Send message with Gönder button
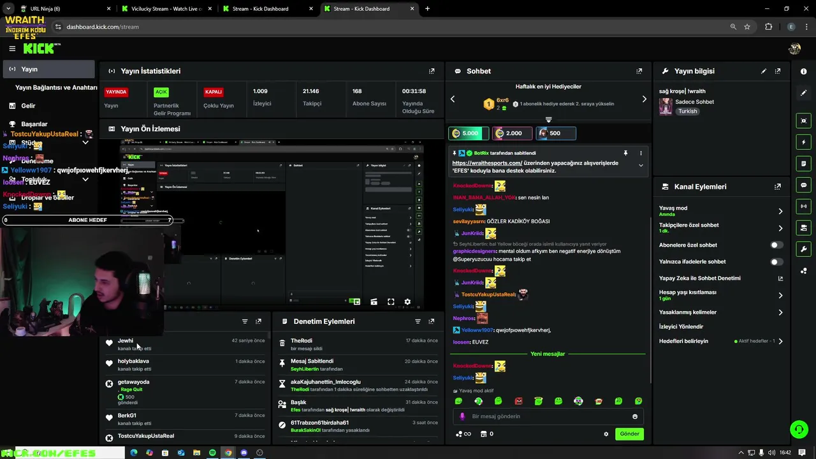 pos(629,434)
